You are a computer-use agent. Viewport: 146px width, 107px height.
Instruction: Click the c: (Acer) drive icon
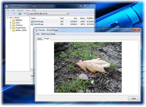(x=11, y=17)
